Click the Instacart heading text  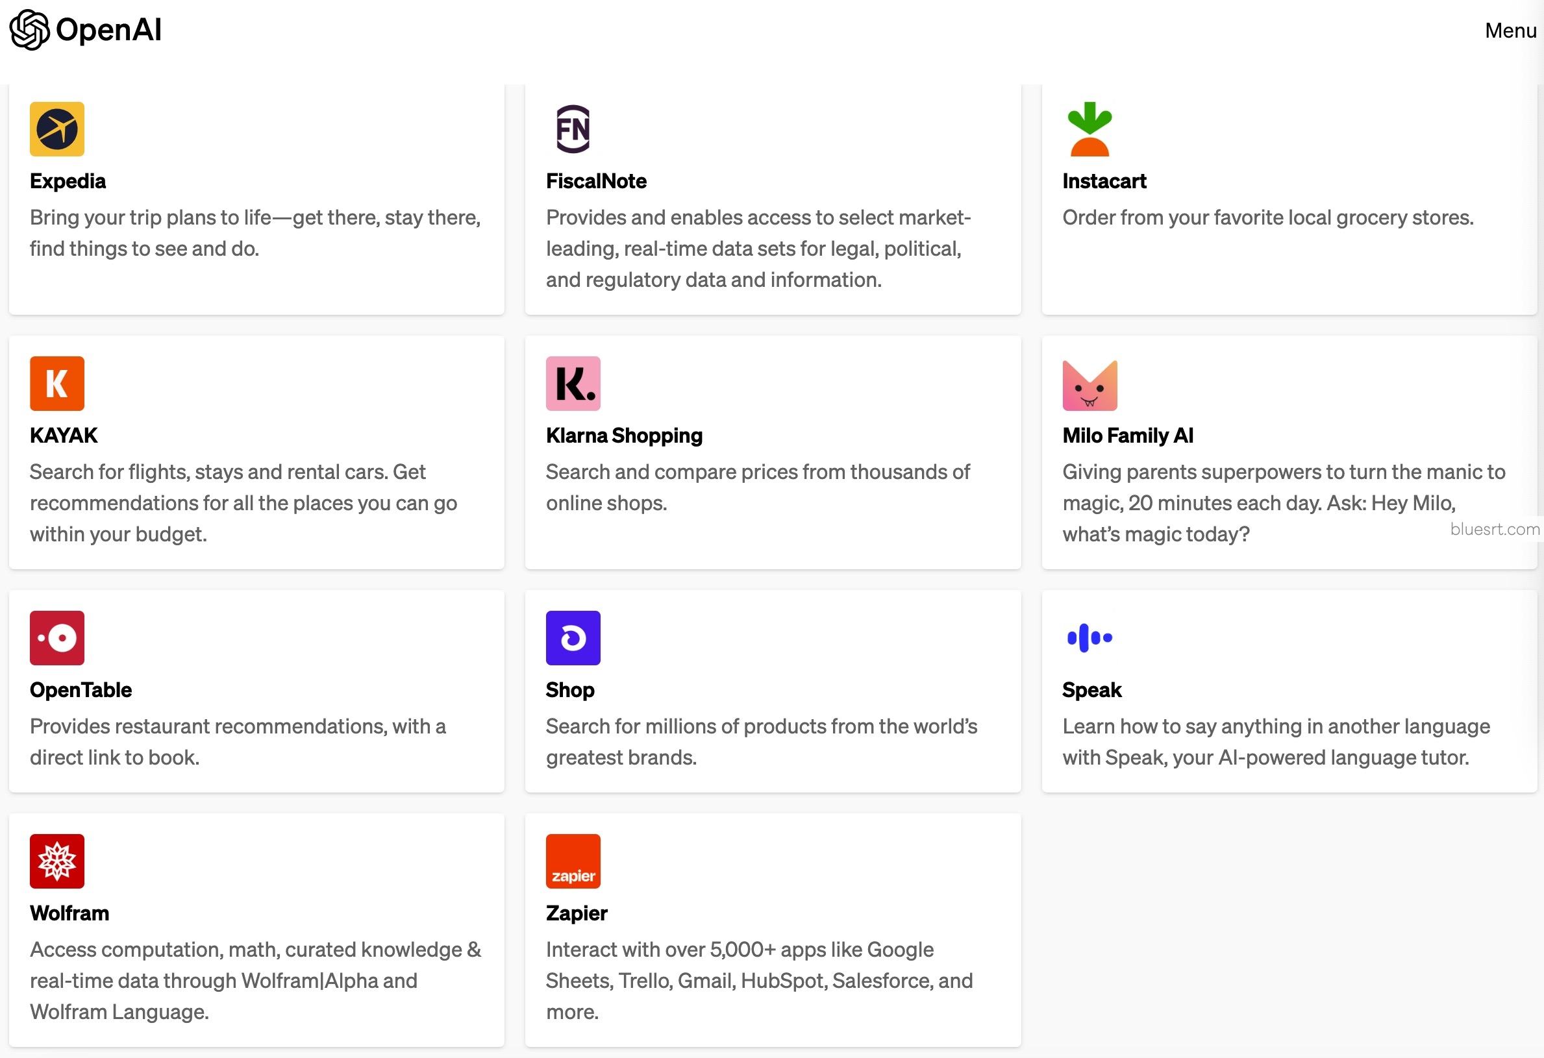click(1104, 180)
